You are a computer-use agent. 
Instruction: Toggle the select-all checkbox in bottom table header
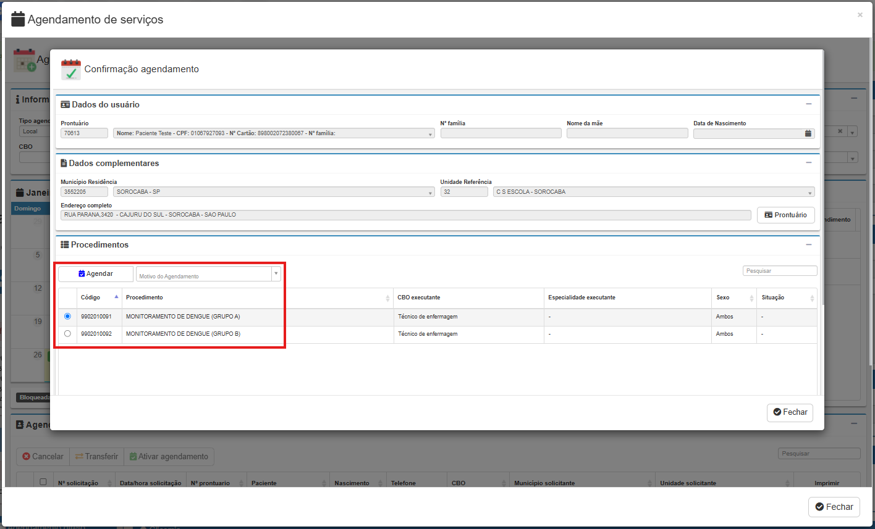coord(43,482)
